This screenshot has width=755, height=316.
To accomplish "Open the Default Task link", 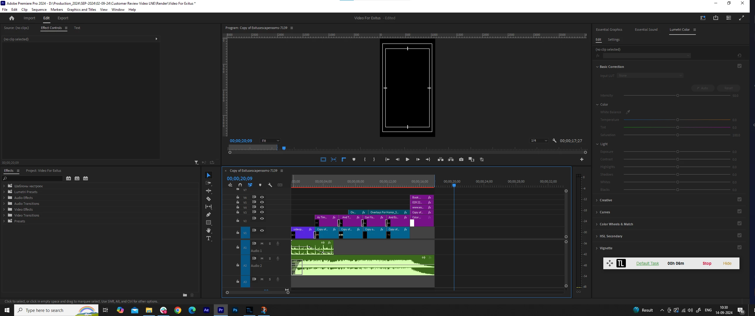I will pyautogui.click(x=647, y=264).
